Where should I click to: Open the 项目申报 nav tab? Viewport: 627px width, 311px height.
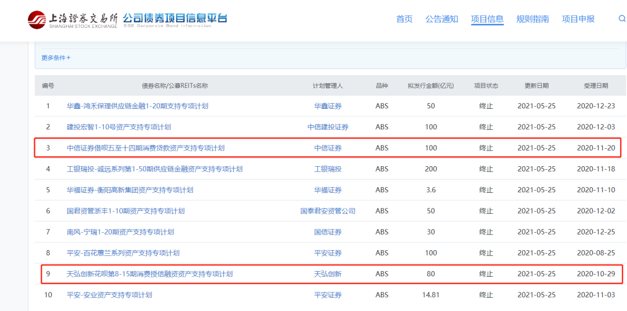pos(578,19)
